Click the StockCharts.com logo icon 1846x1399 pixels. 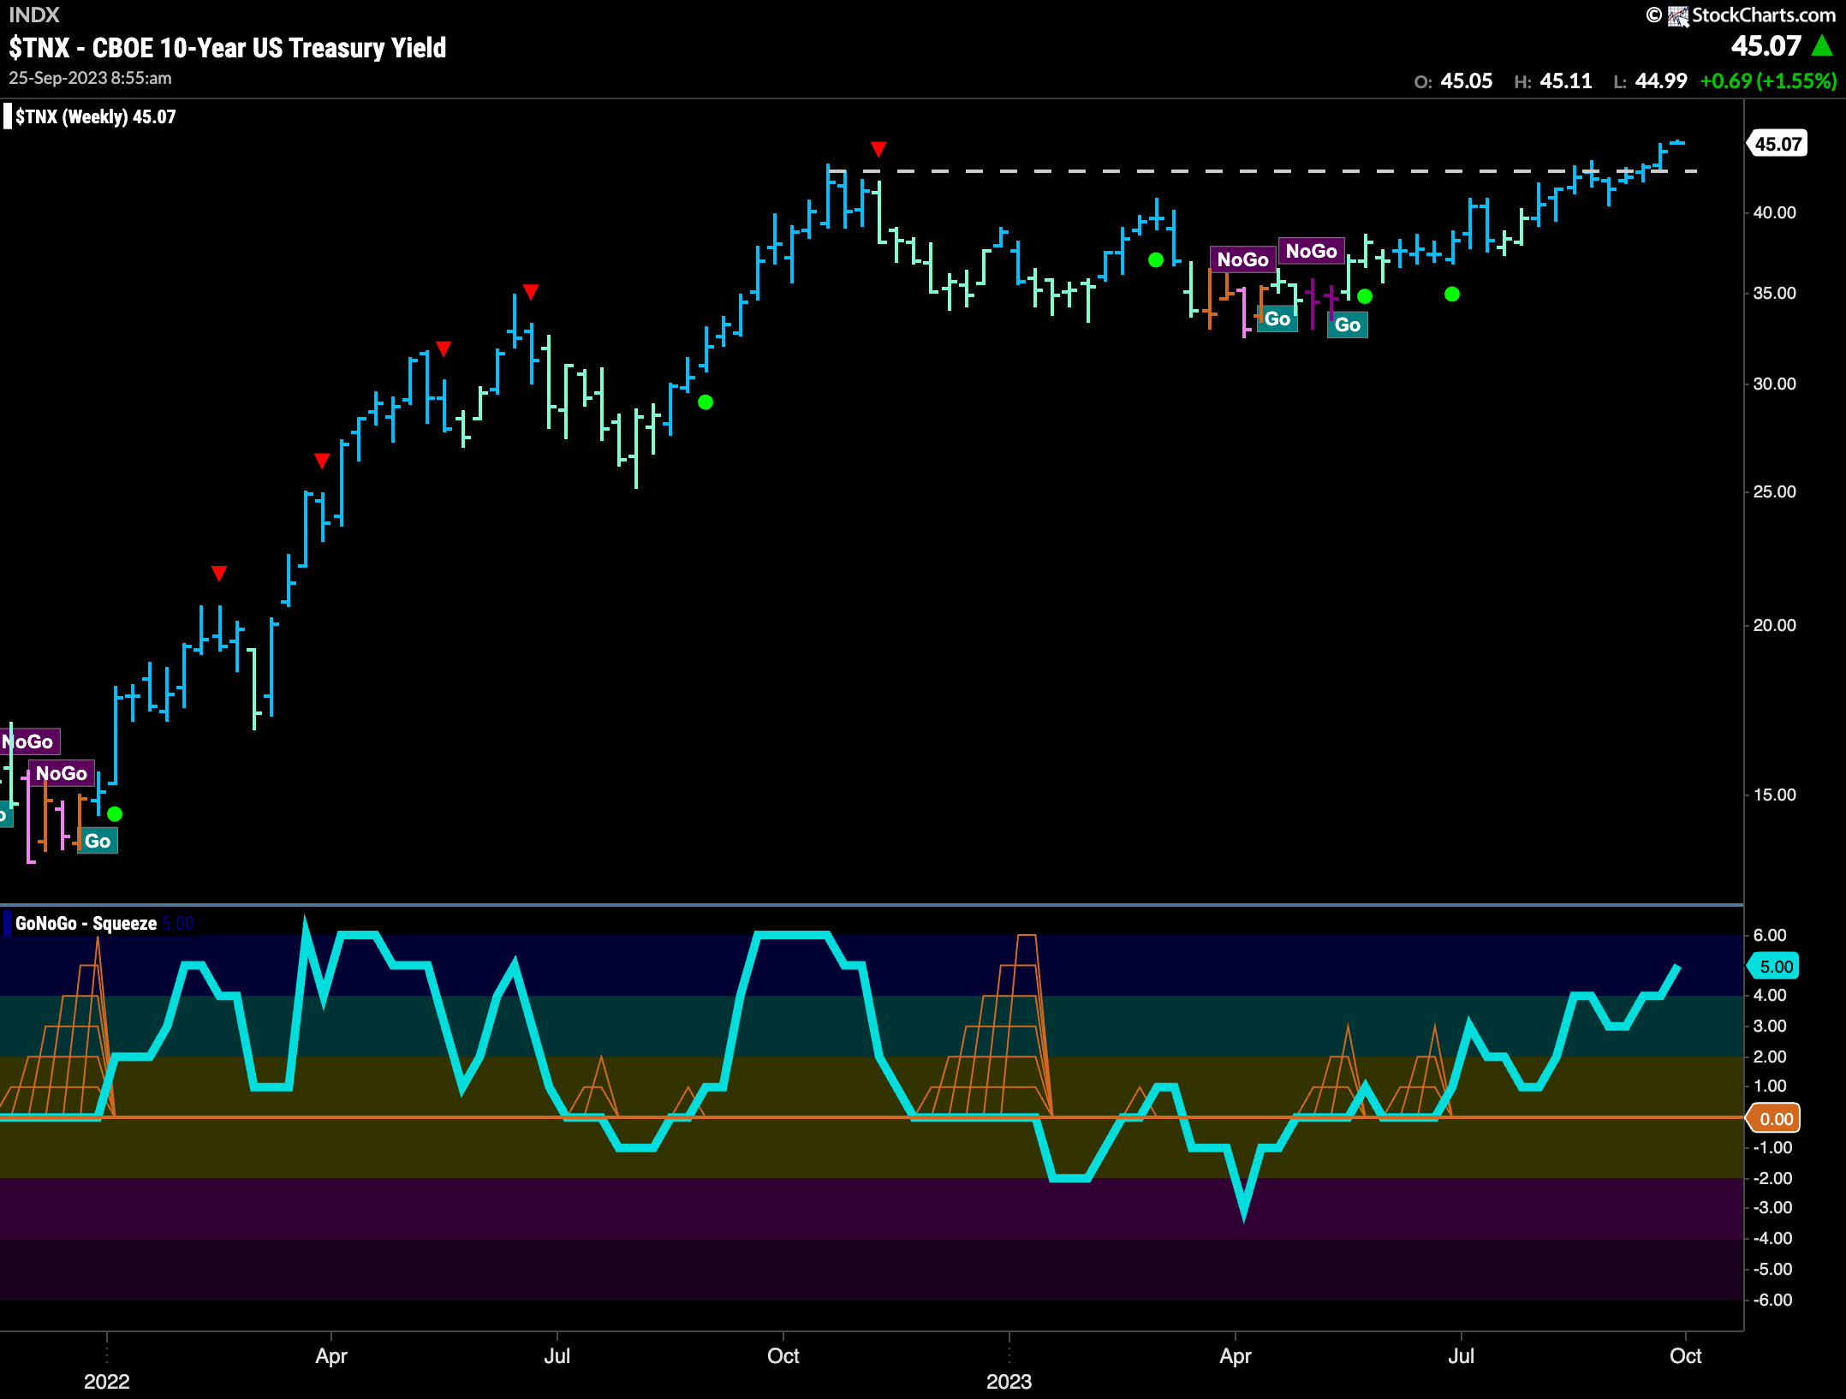tap(1677, 15)
